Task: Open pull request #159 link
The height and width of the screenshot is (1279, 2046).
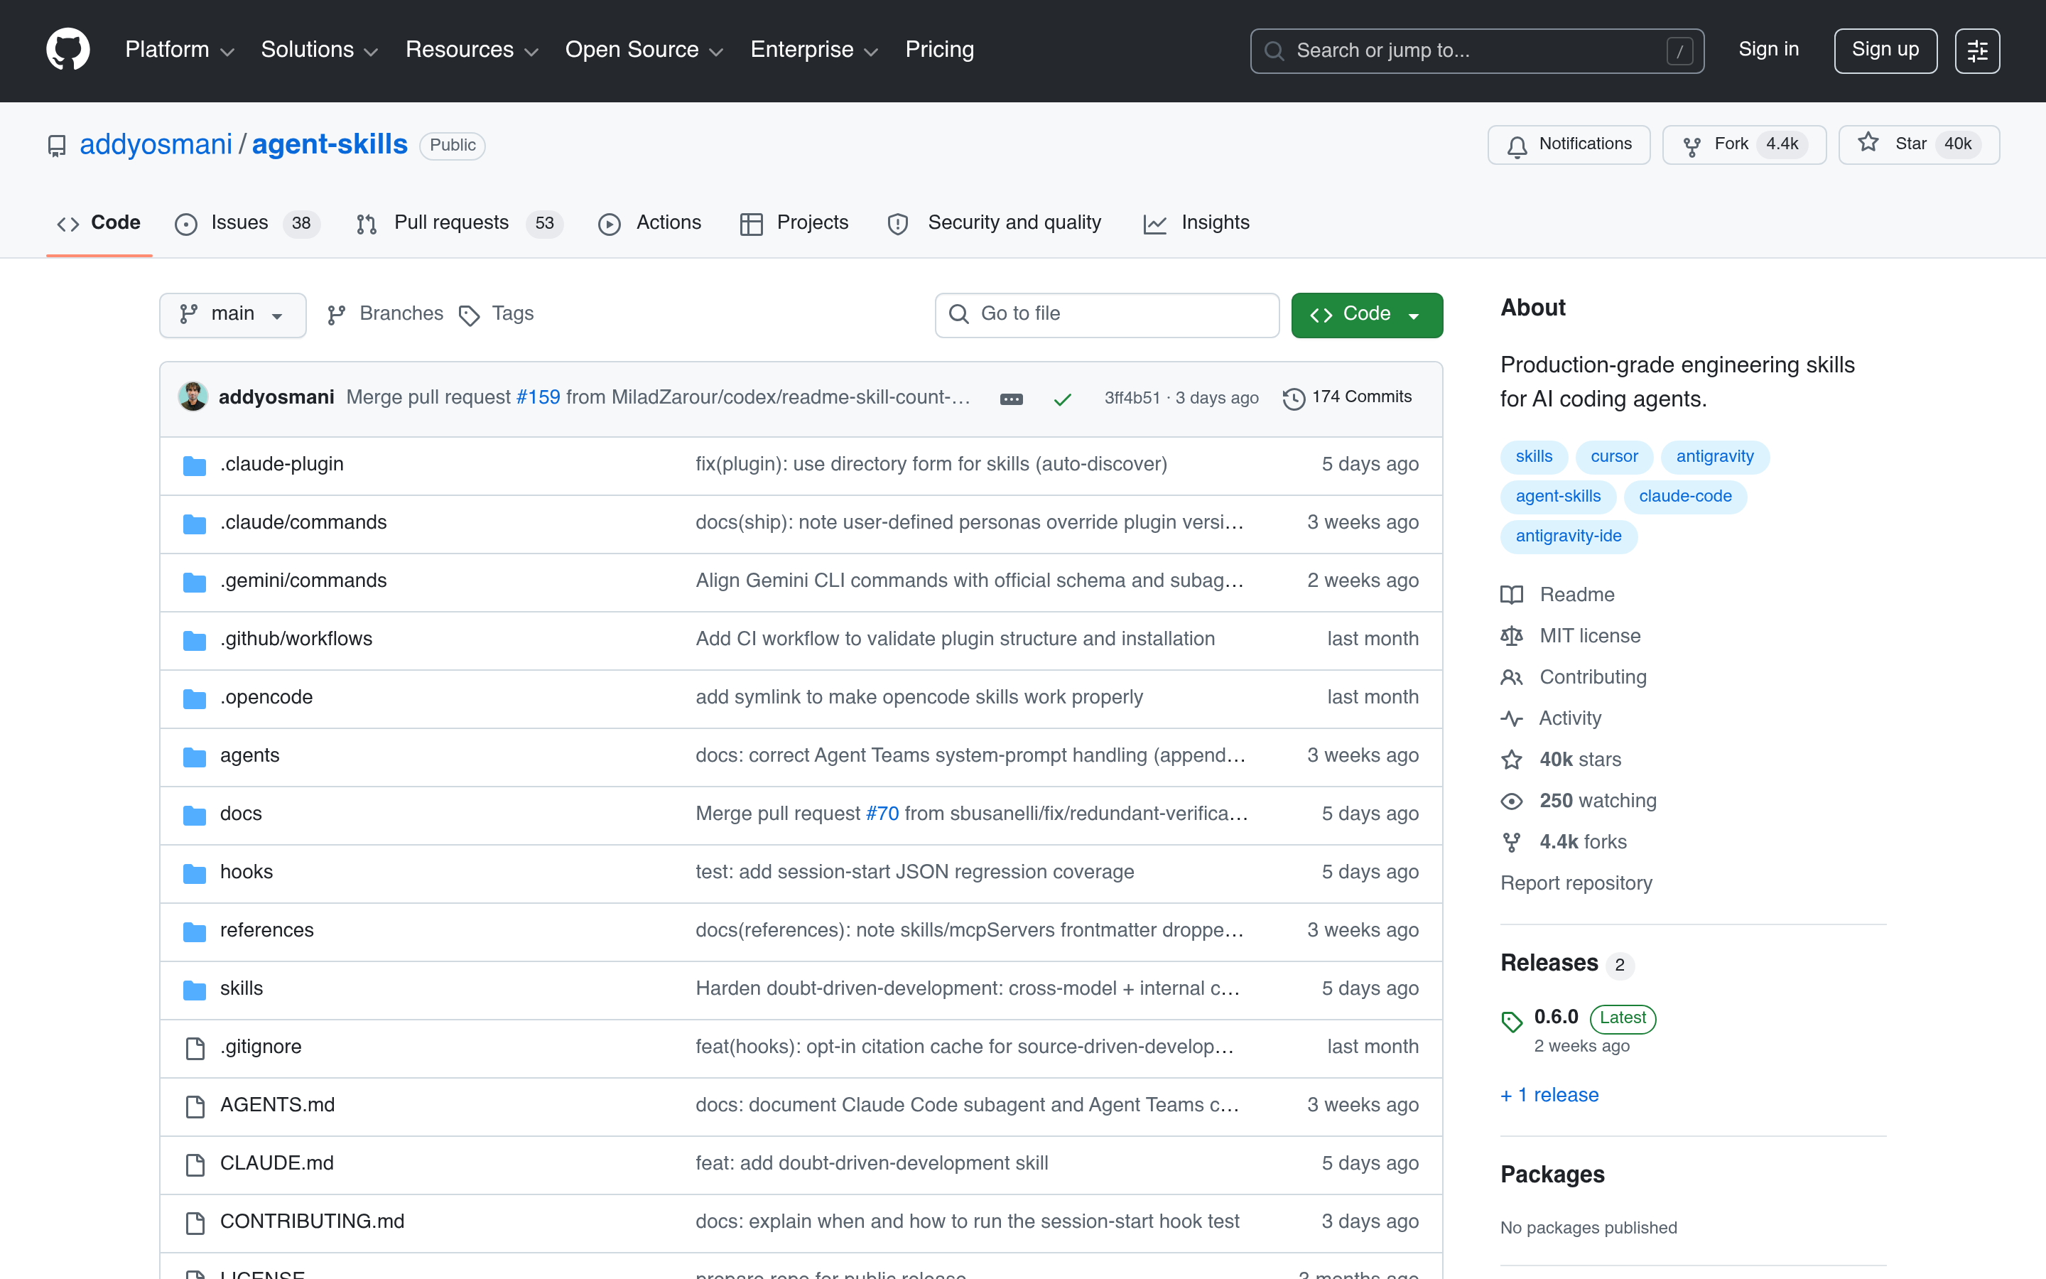Action: (x=538, y=398)
